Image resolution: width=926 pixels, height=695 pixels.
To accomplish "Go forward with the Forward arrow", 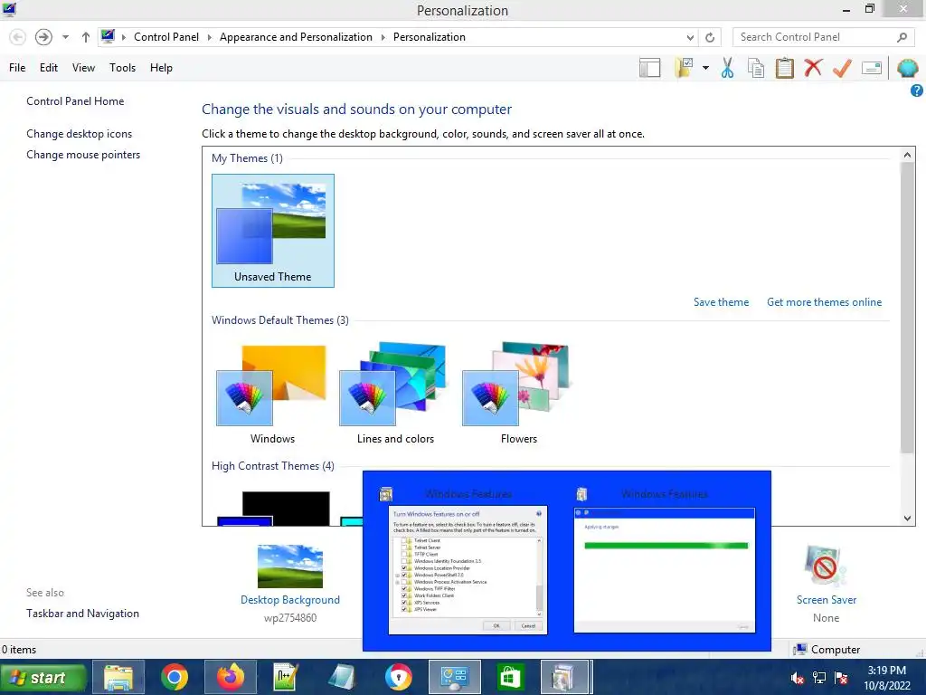I will 43,37.
